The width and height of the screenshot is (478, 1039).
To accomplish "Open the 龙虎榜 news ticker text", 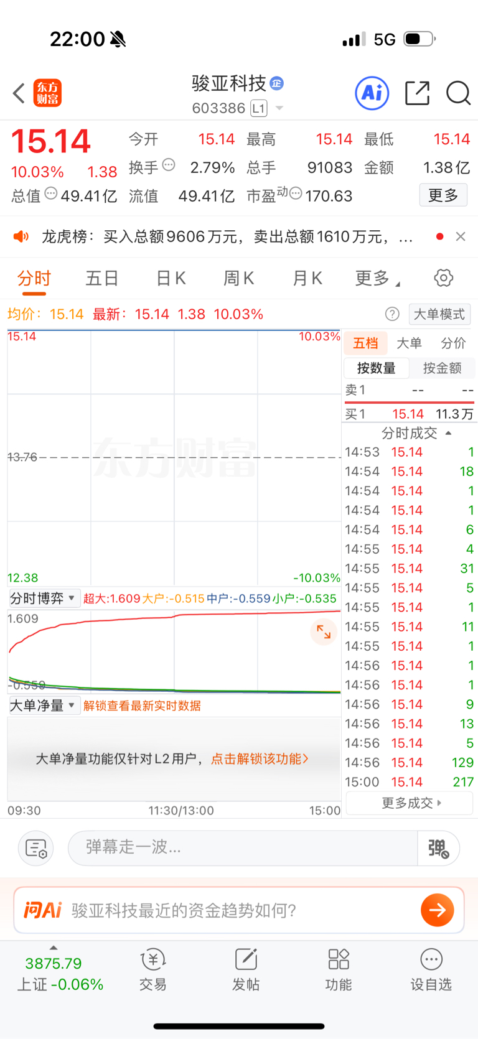I will [227, 236].
